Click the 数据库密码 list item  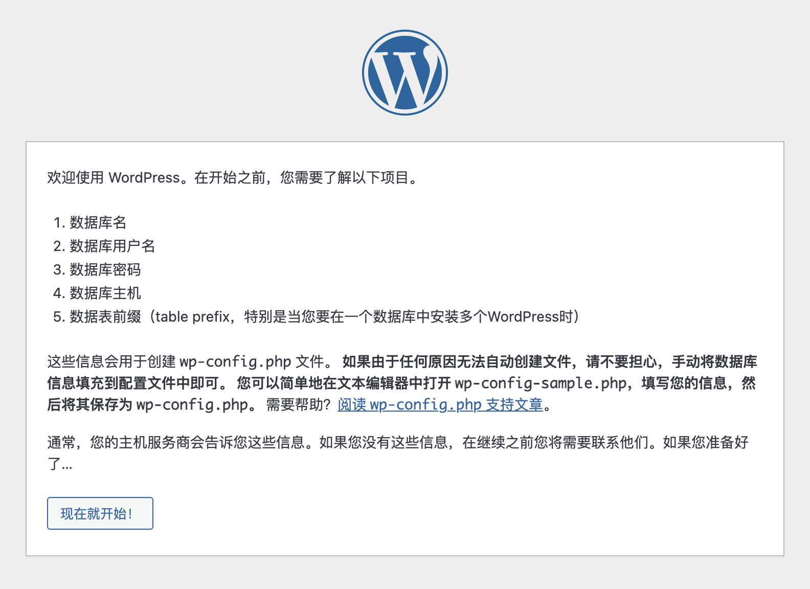[105, 269]
